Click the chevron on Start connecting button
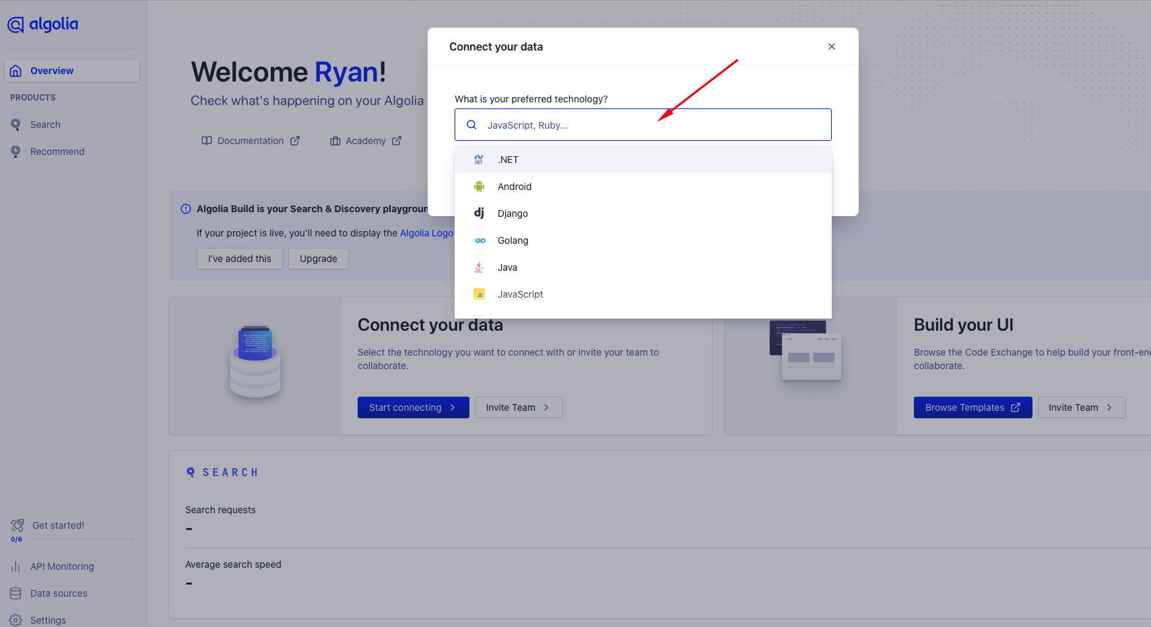 click(x=453, y=407)
